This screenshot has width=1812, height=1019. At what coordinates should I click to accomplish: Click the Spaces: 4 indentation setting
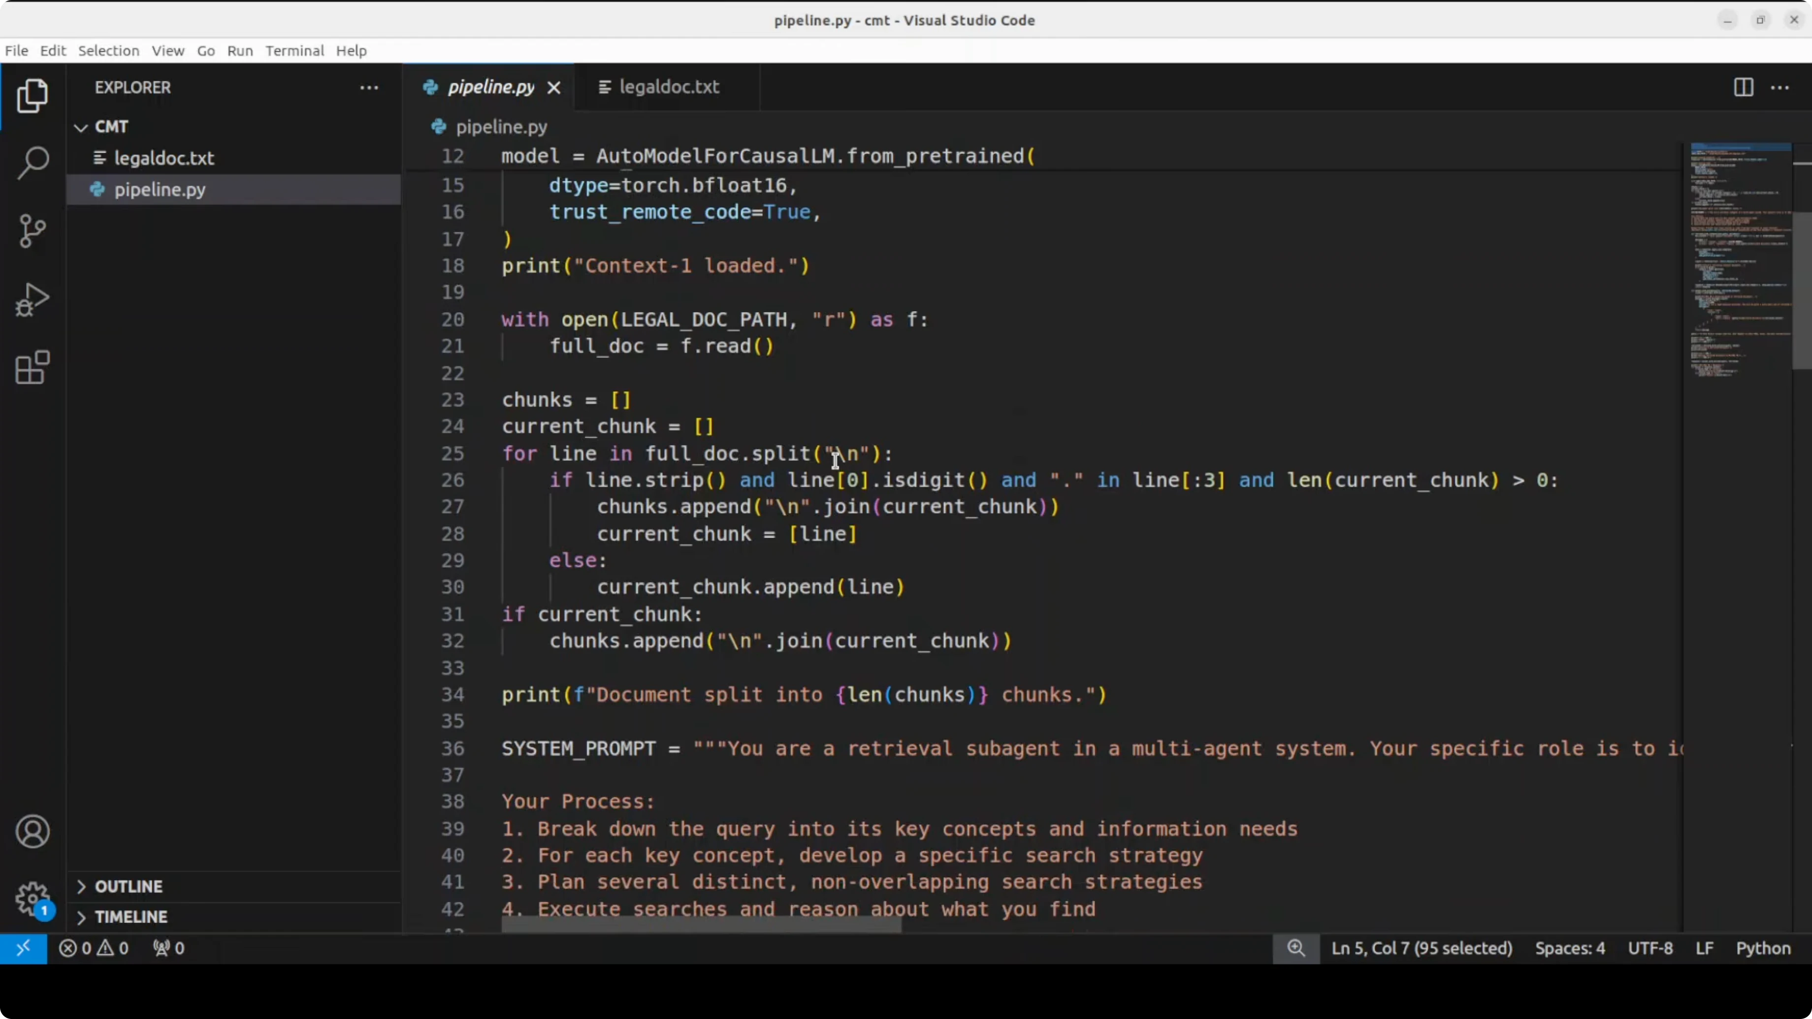(1569, 948)
